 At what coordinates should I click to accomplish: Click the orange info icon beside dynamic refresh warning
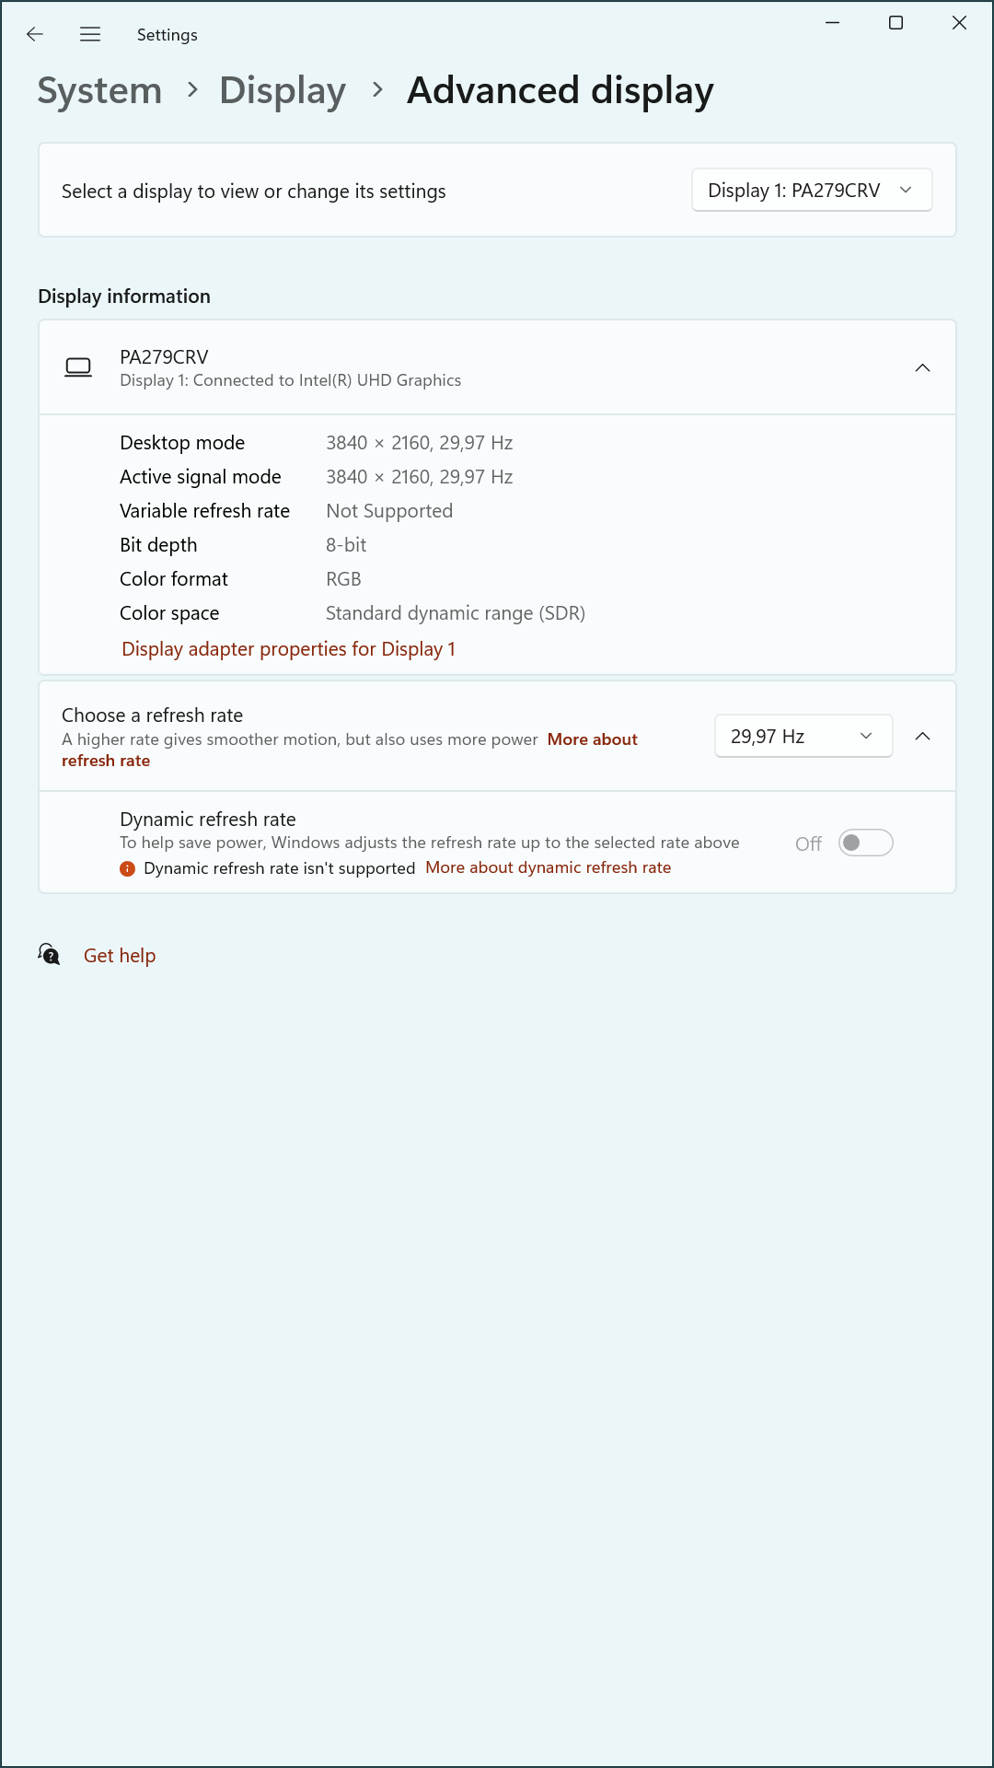[x=128, y=868]
